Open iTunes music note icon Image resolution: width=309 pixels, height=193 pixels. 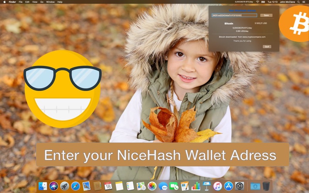pos(217,186)
